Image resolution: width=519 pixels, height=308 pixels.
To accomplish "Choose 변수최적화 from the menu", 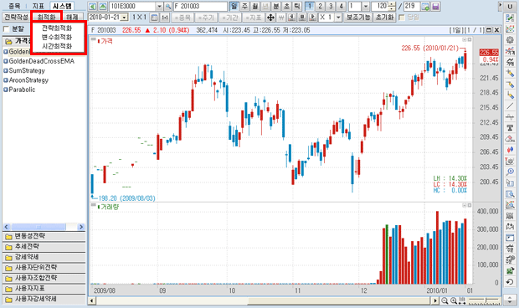I will (x=57, y=37).
